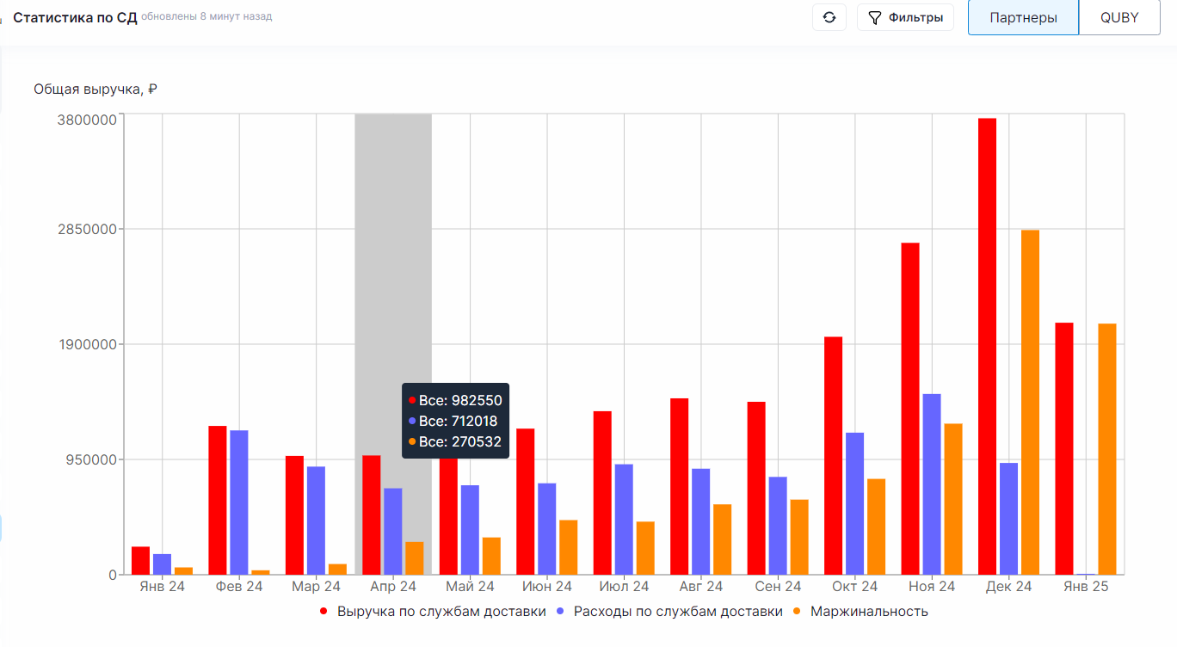1177x647 pixels.
Task: Toggle legend item Расходы по службам доставки
Action: (669, 612)
